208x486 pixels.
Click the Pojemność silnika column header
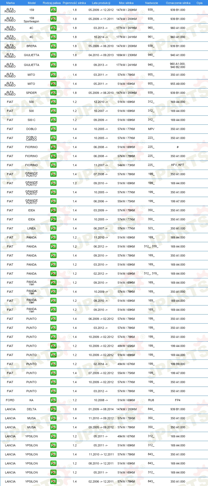click(x=74, y=3)
